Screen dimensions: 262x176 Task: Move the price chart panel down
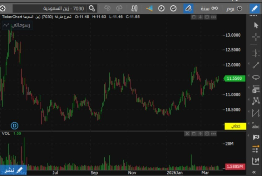point(200,17)
